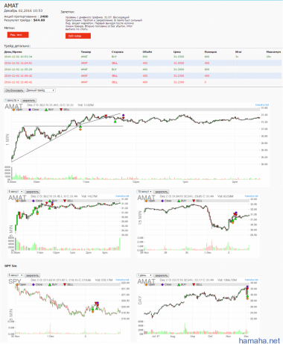
Task: Open the 15-minute timeframe dropdown
Action: [x=144, y=192]
